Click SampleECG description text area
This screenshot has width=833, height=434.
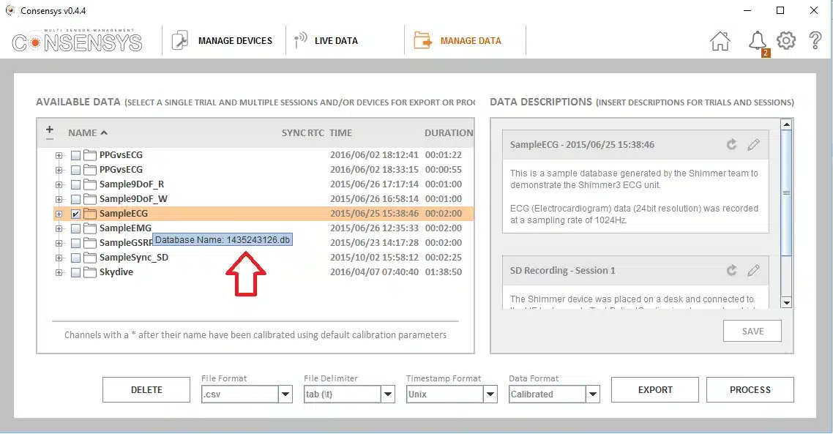(x=635, y=196)
